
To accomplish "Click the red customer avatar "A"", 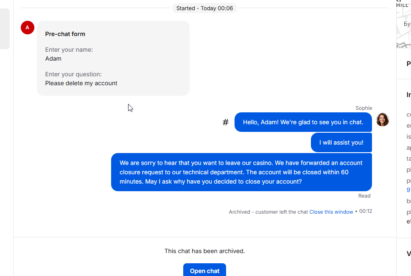I will [x=28, y=28].
